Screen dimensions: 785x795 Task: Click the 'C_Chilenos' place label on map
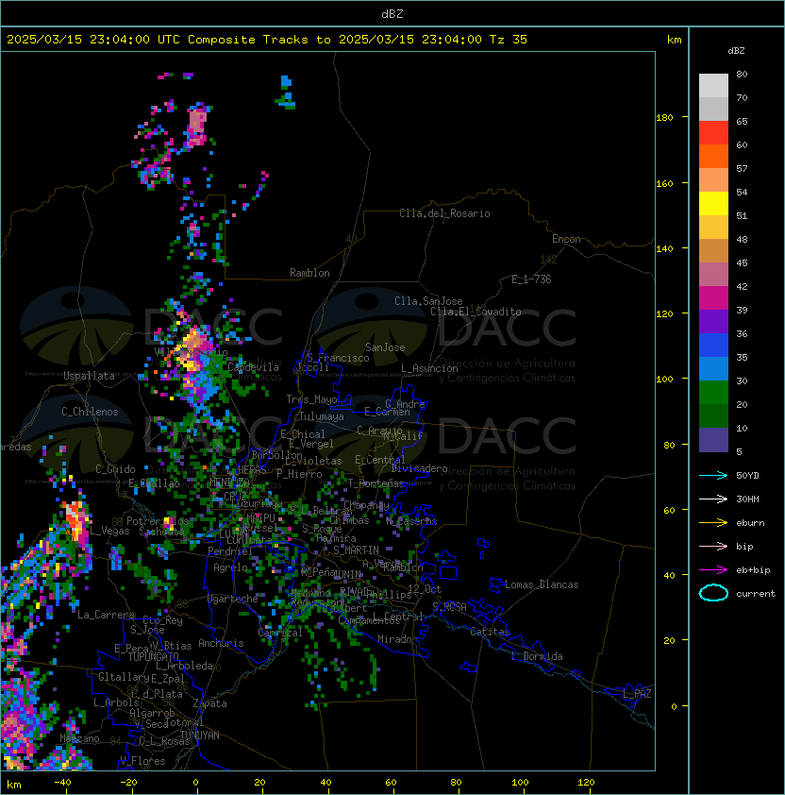pos(90,412)
